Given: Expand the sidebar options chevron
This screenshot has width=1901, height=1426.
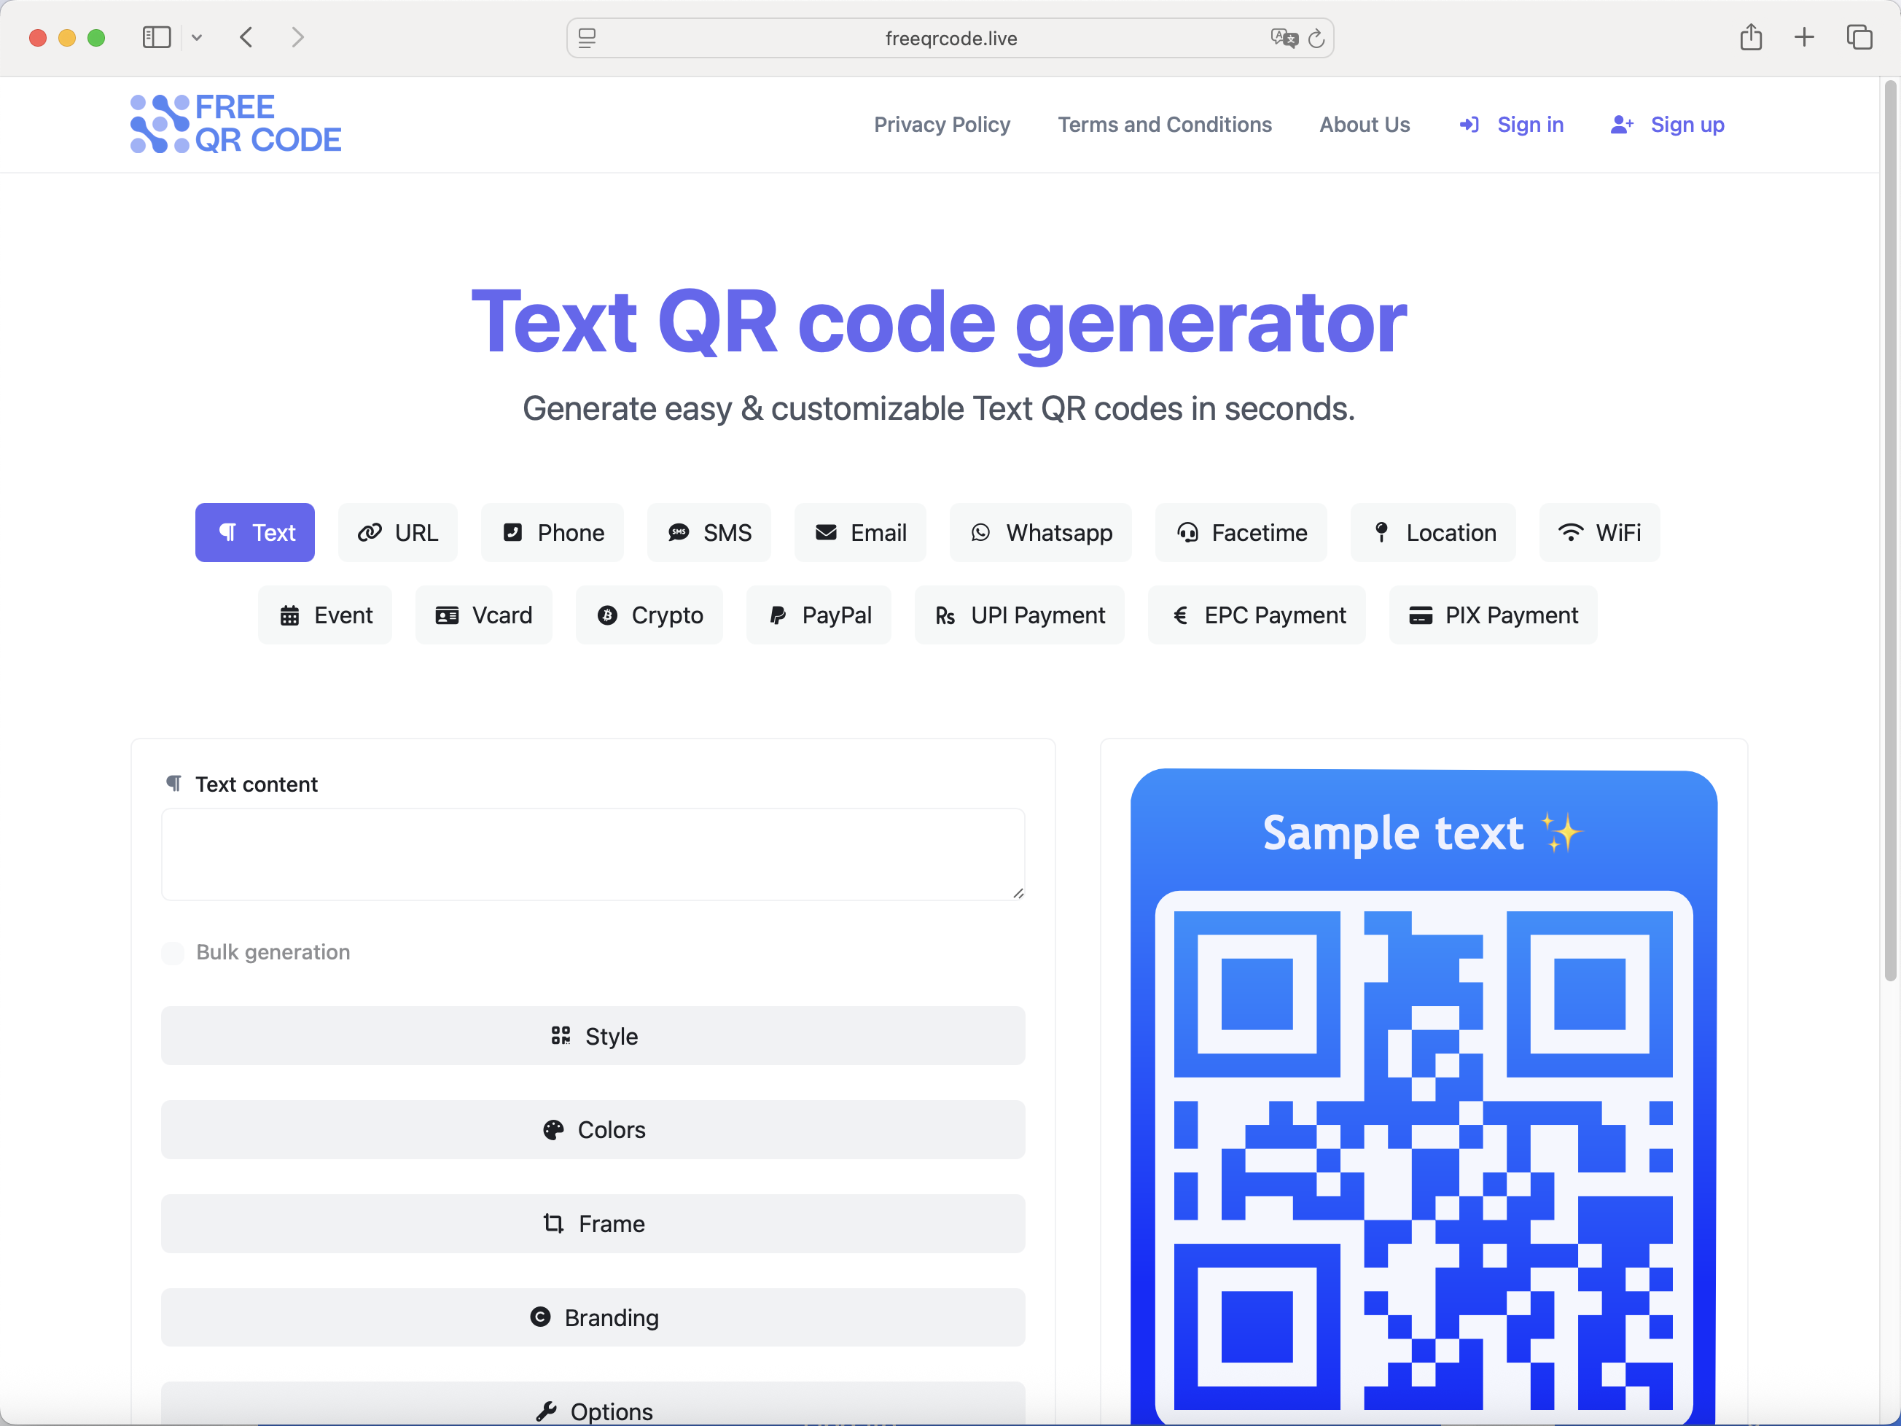Looking at the screenshot, I should pos(197,38).
